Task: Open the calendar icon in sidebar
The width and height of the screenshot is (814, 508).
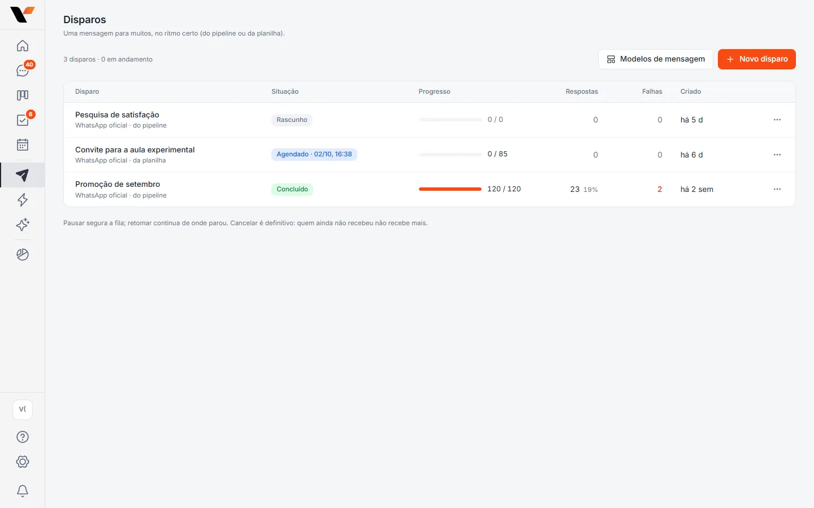Action: click(23, 145)
